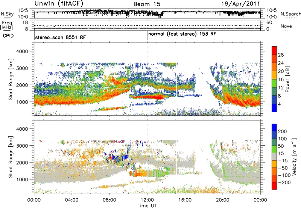301x208 pixels.
Task: Click the "60" tick of the Nave axis
Action: click(269, 23)
